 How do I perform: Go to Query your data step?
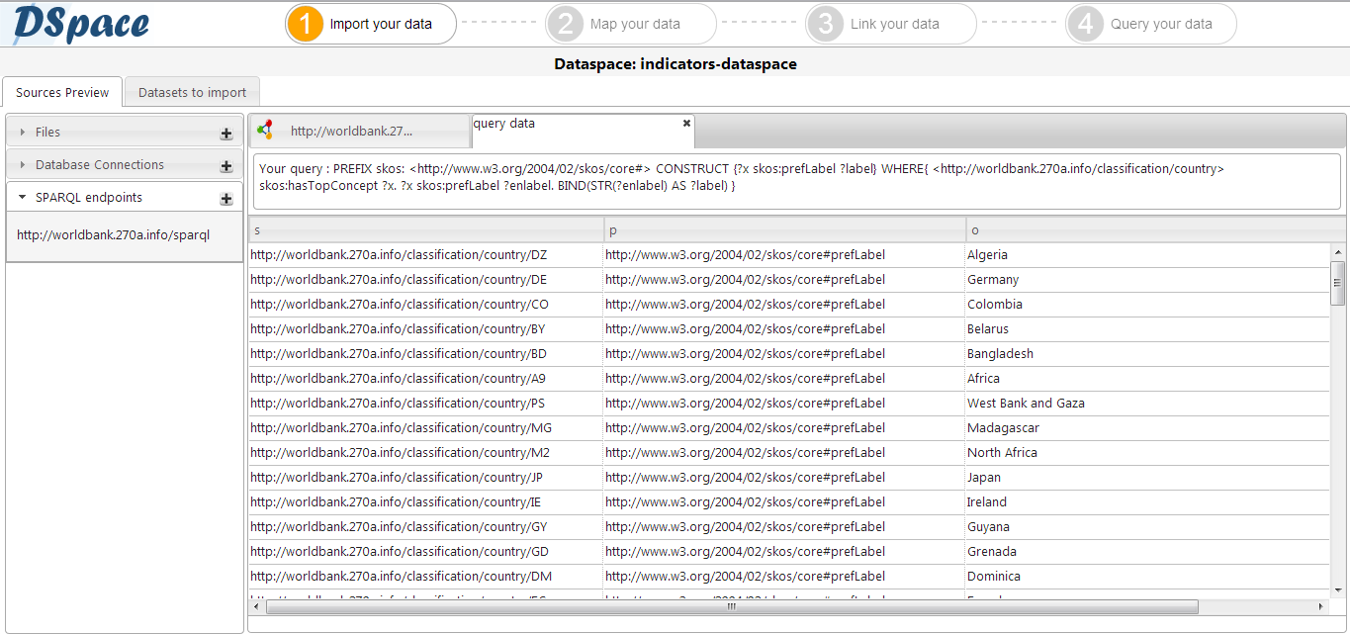pos(1150,25)
